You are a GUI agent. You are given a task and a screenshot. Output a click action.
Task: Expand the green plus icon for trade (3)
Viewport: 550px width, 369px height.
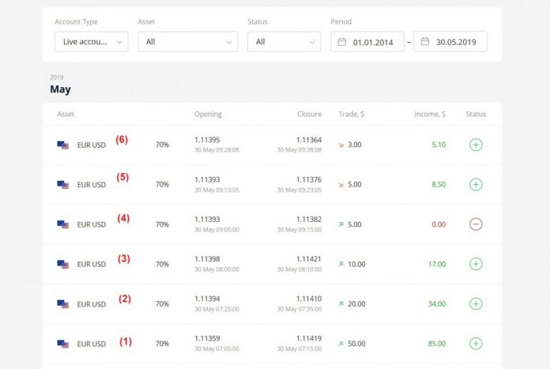(476, 264)
